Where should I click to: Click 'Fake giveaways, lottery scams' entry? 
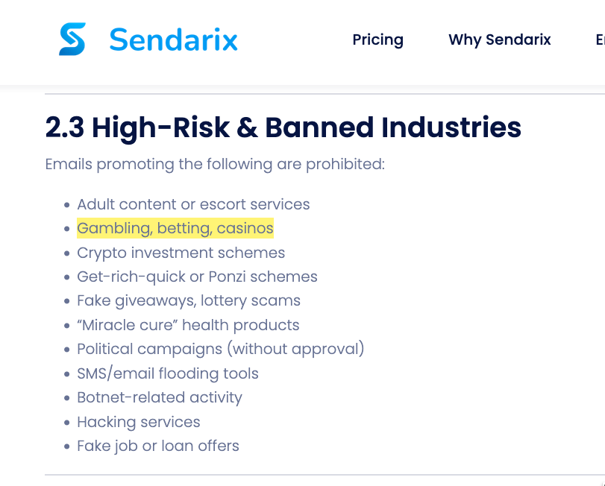pyautogui.click(x=189, y=301)
